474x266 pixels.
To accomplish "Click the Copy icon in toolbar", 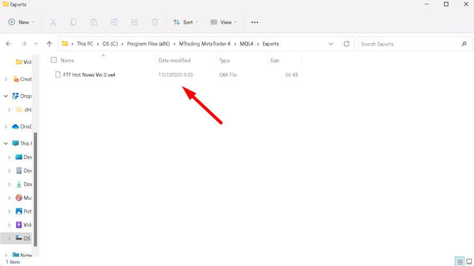I will coord(73,22).
